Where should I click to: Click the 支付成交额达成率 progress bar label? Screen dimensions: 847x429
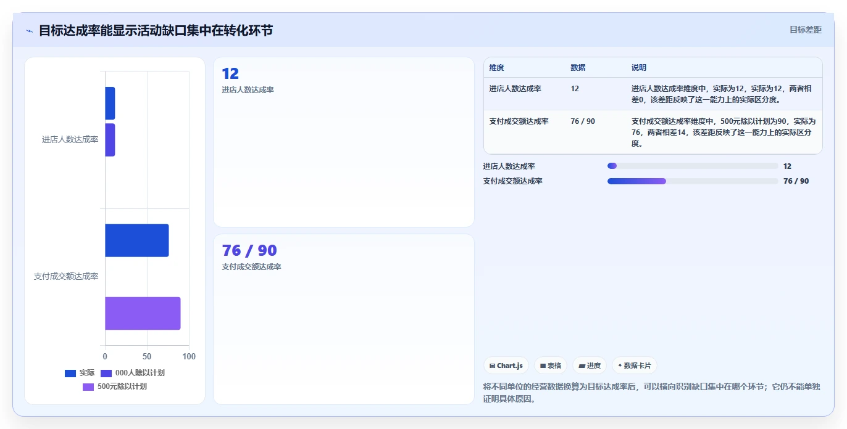(512, 181)
